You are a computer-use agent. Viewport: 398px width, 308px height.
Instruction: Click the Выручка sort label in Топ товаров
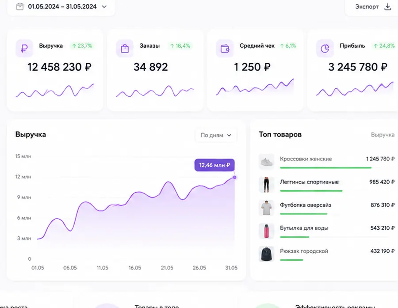tap(383, 135)
